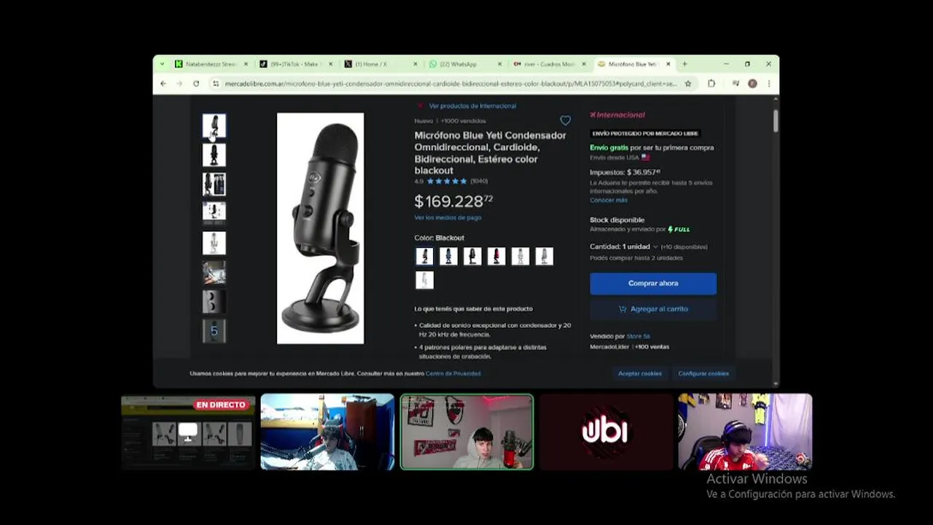Click the Lo que tenés que saber heading

click(474, 308)
